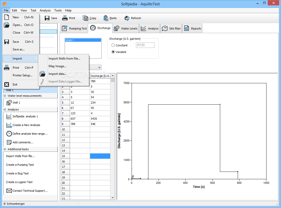This screenshot has height=208, width=281.
Task: Select the Constant discharge radio button
Action: (x=113, y=45)
